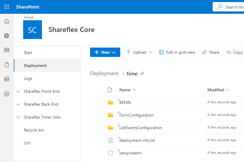Click the Edit navigation link

[x=27, y=143]
